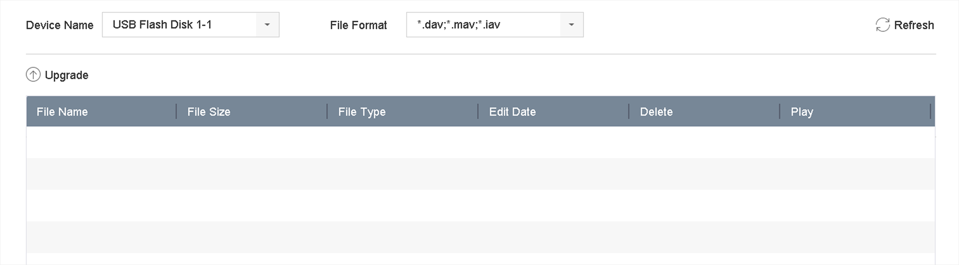Select the first empty table row
Viewport: 959px width, 265px height.
click(x=480, y=142)
